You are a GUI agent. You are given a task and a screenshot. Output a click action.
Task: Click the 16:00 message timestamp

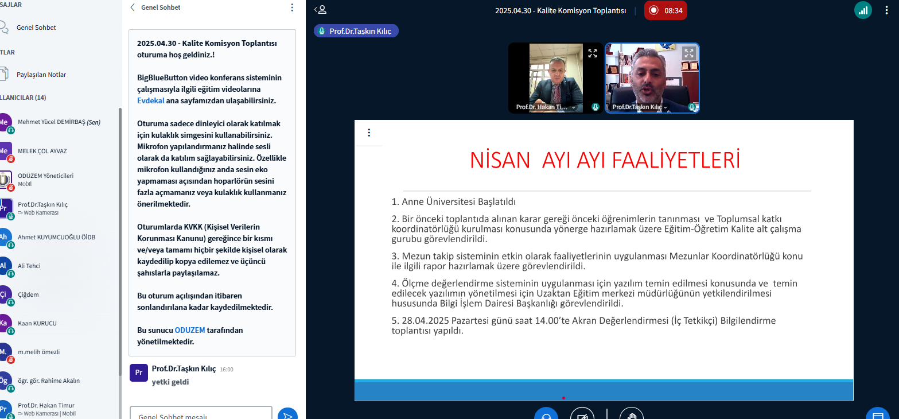click(227, 370)
